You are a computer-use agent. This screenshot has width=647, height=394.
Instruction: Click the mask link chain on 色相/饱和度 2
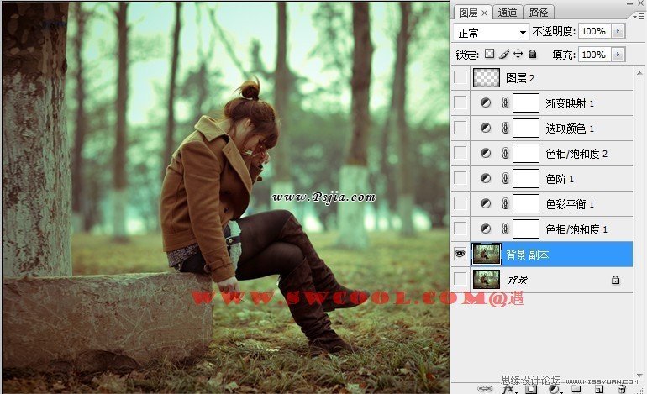(x=506, y=153)
